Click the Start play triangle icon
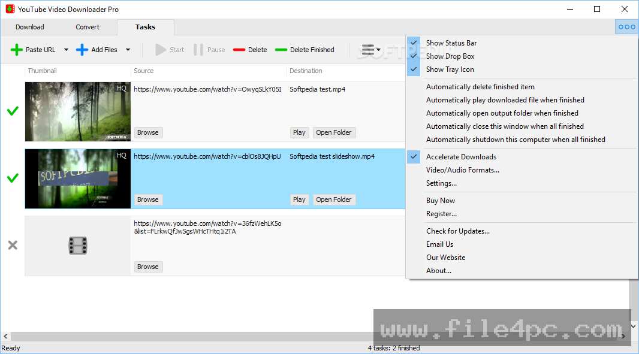 tap(161, 50)
